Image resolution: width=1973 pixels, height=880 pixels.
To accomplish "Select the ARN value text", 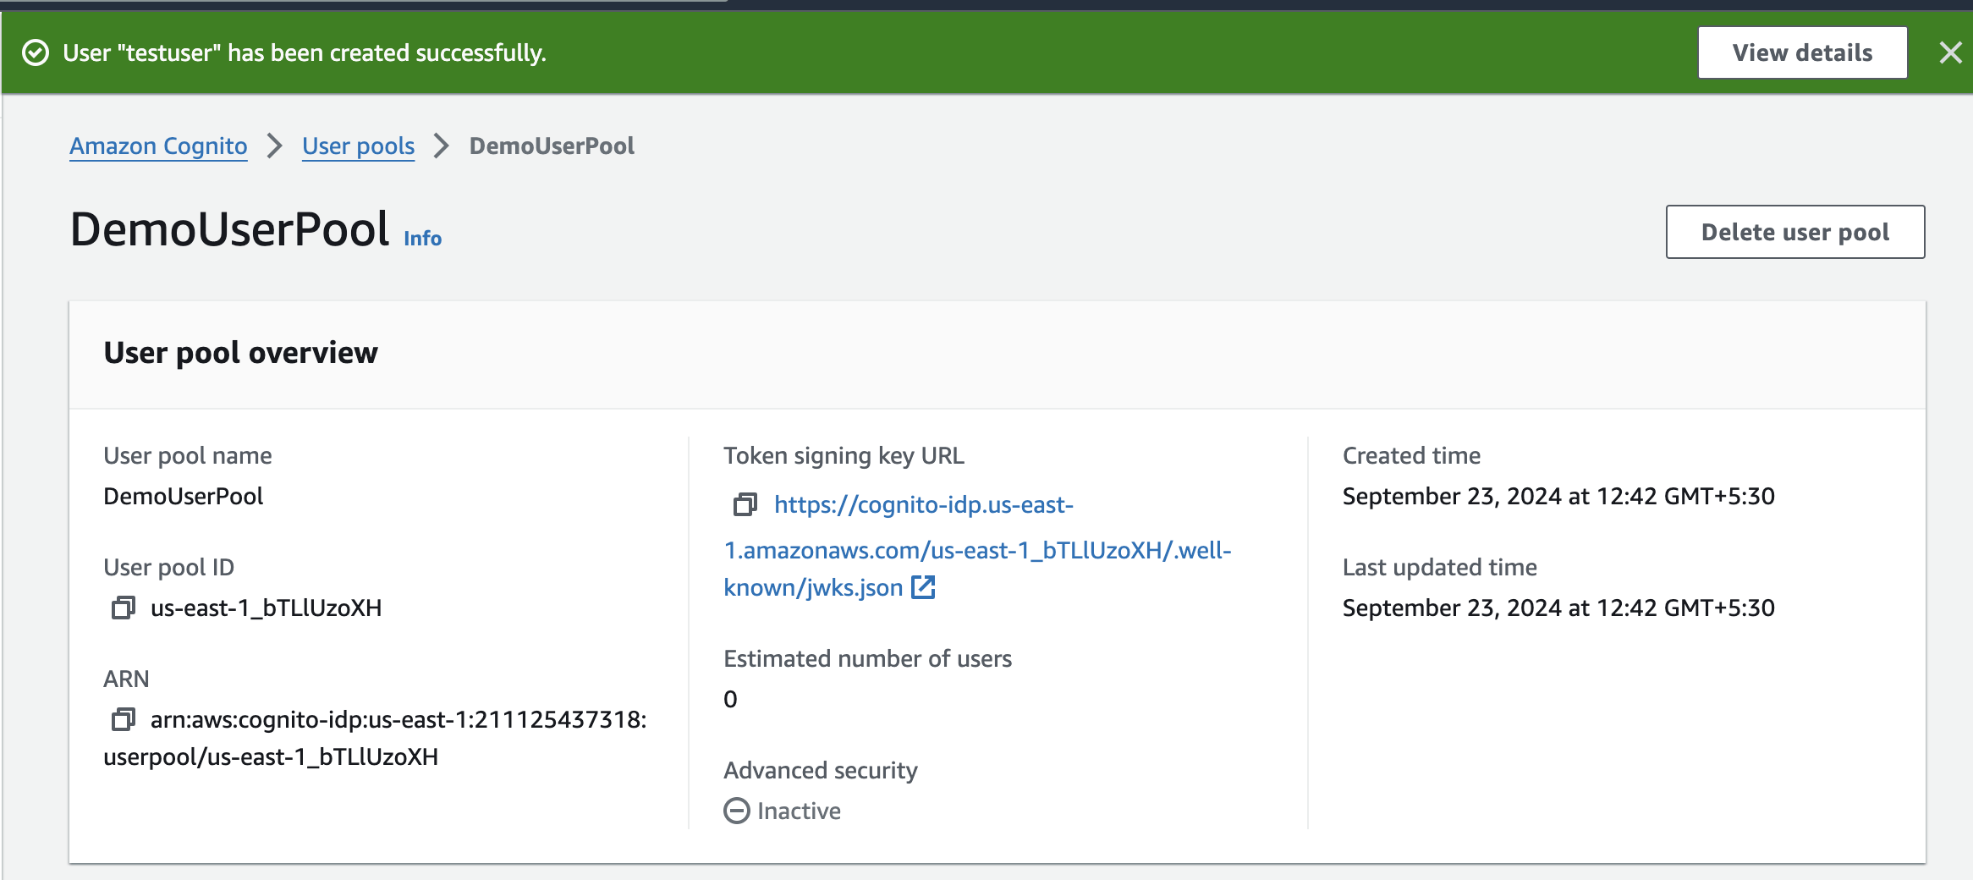I will 375,738.
